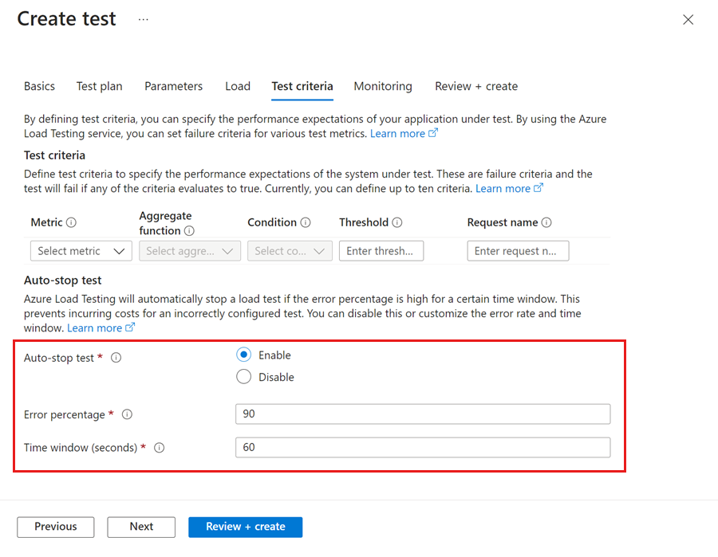Click the external link icon after first Learn more

click(x=432, y=132)
